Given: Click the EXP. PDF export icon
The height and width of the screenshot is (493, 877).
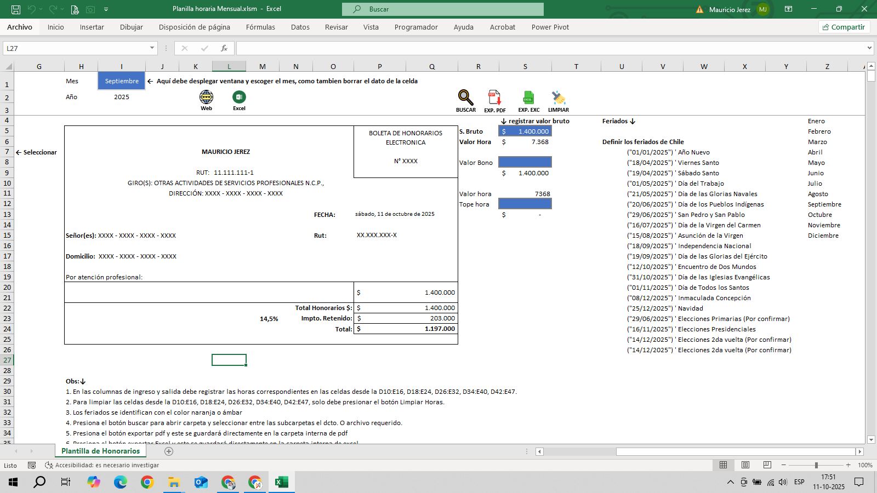Looking at the screenshot, I should 494,98.
